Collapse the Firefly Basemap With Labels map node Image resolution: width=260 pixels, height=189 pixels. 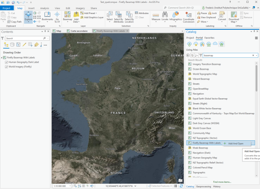click(x=2, y=57)
